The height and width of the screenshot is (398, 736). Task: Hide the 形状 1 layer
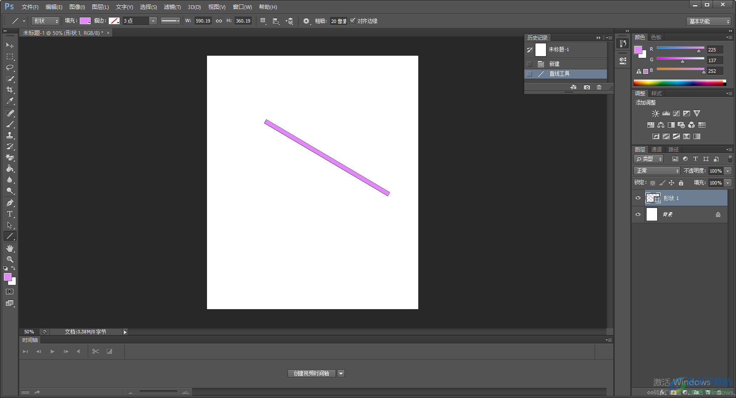638,198
